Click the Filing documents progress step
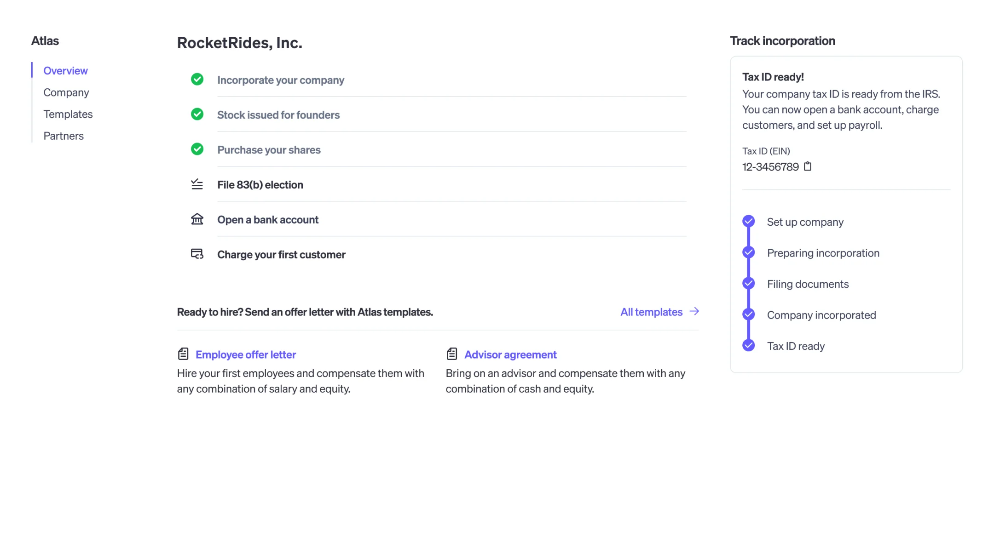994x543 pixels. [808, 284]
